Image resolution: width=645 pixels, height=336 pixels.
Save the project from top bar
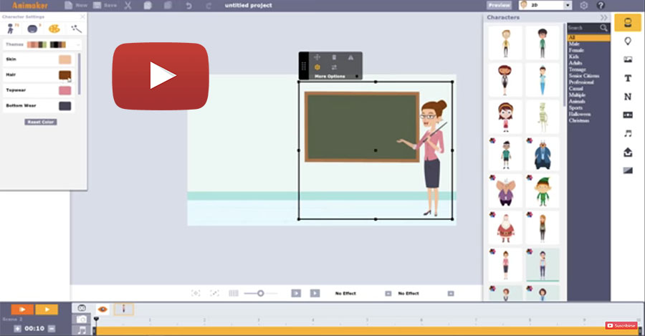click(105, 5)
